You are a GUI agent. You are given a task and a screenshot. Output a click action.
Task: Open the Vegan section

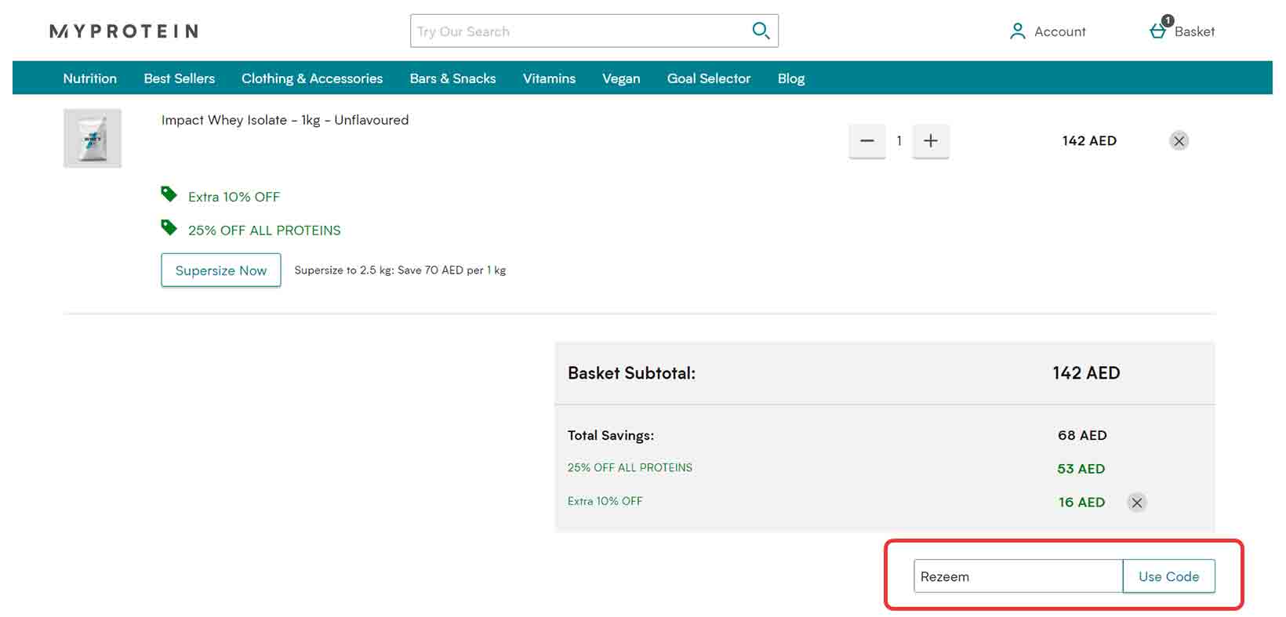(x=621, y=78)
